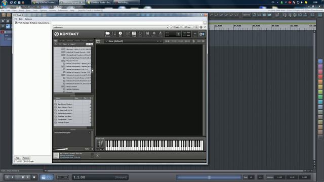Viewport: 324px width, 182px height.
Task: Click Import in Kontakt browser
Action: (73, 44)
